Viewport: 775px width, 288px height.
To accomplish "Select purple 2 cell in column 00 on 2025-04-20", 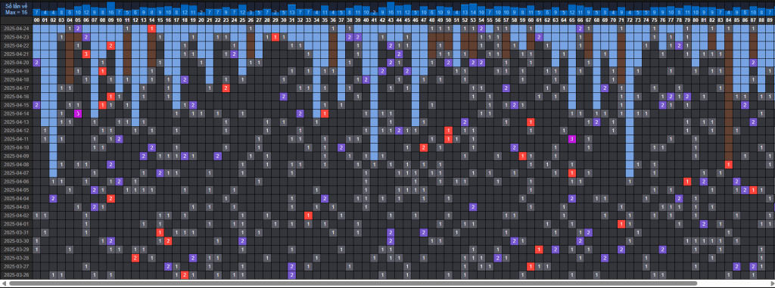I will coord(36,63).
